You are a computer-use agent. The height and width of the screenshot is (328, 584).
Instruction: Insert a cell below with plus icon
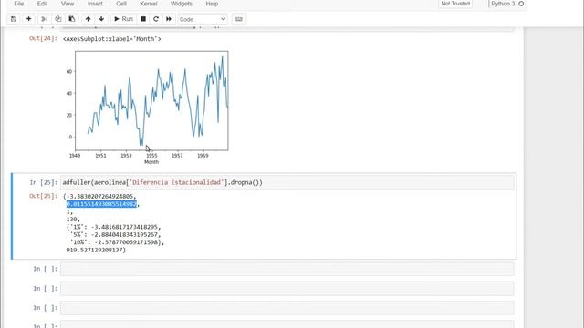point(28,19)
